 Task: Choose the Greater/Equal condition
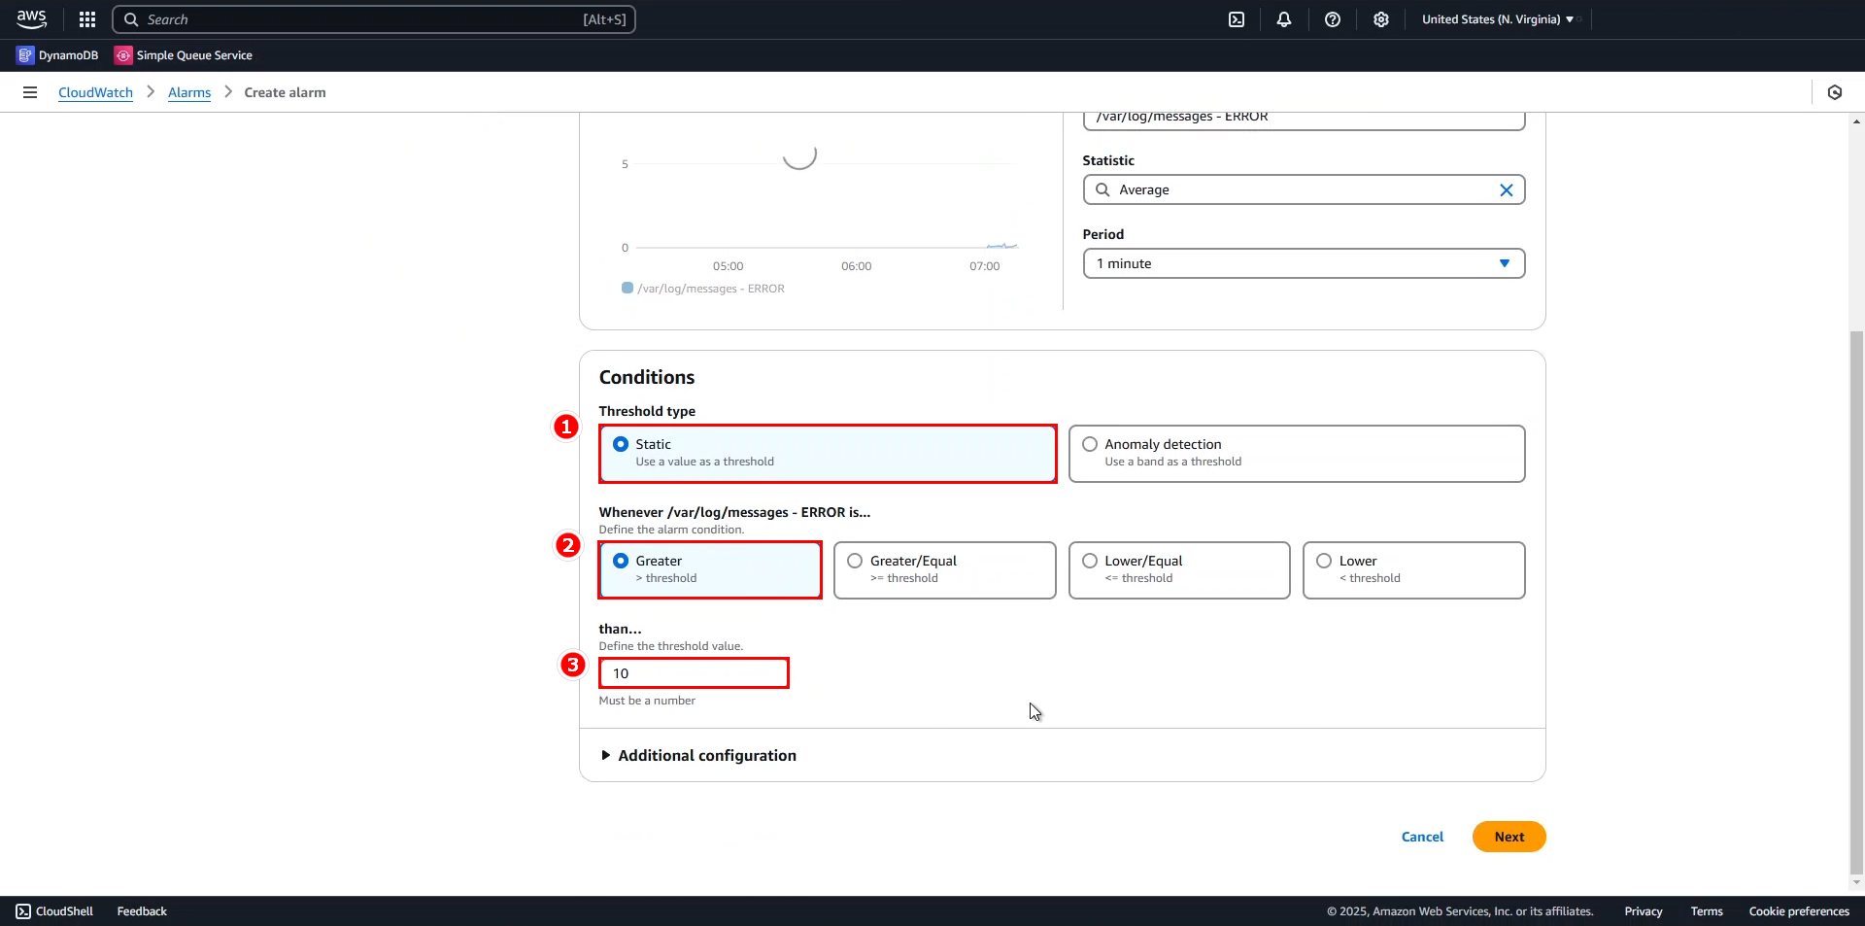point(944,569)
